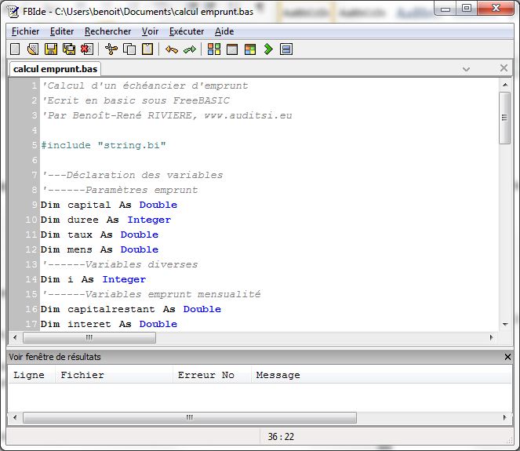Viewport: 520px width, 451px height.
Task: Click the 'Dim taux As Double' line
Action: click(100, 235)
